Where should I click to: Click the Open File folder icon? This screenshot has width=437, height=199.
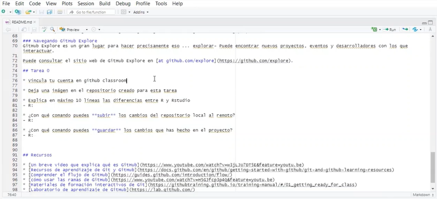click(x=28, y=12)
